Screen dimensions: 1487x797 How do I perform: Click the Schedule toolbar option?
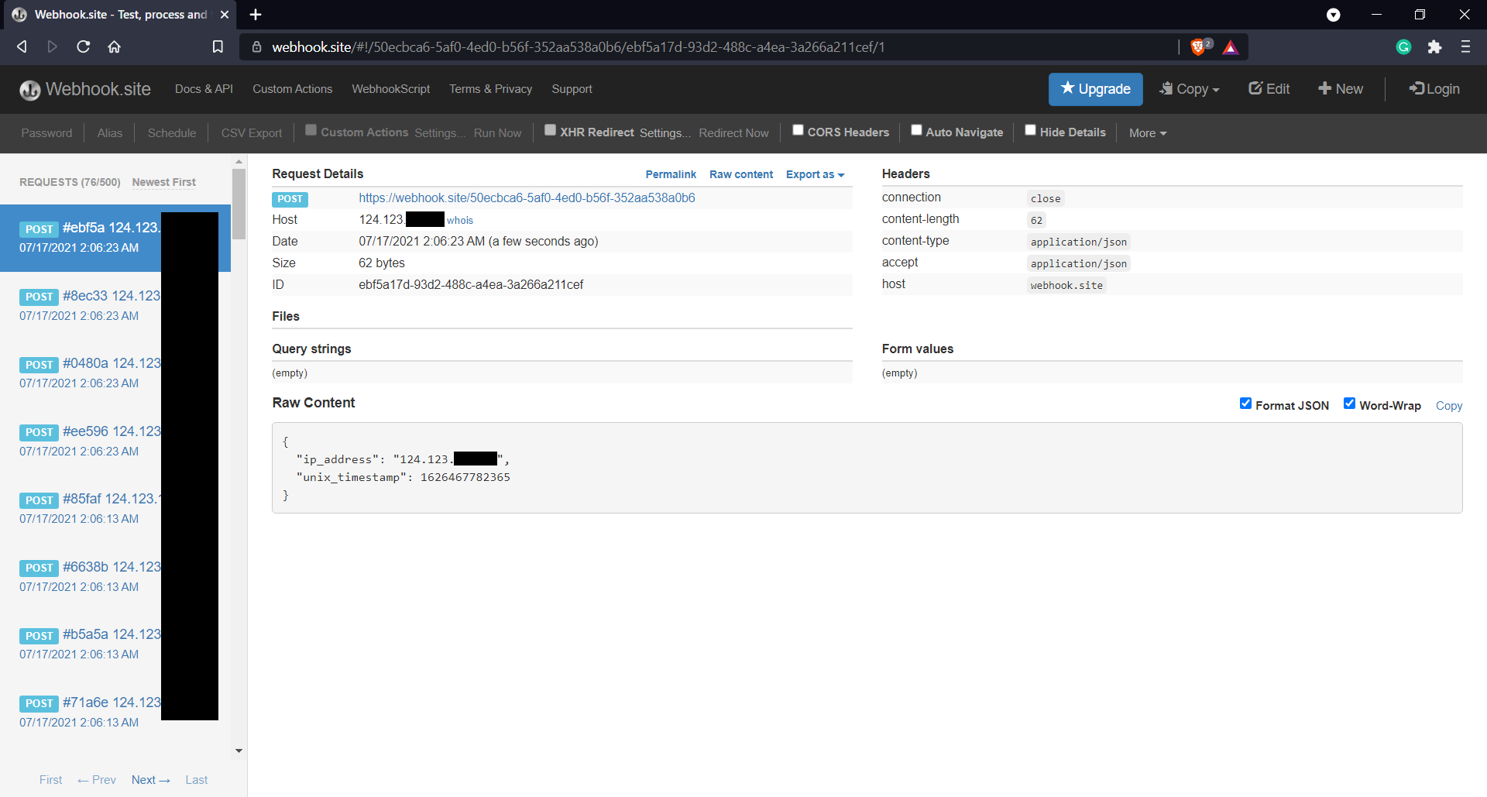[x=171, y=133]
